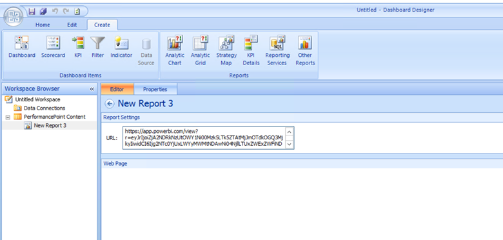Switch to the Edit ribbon tab
This screenshot has width=503, height=240.
(x=72, y=25)
